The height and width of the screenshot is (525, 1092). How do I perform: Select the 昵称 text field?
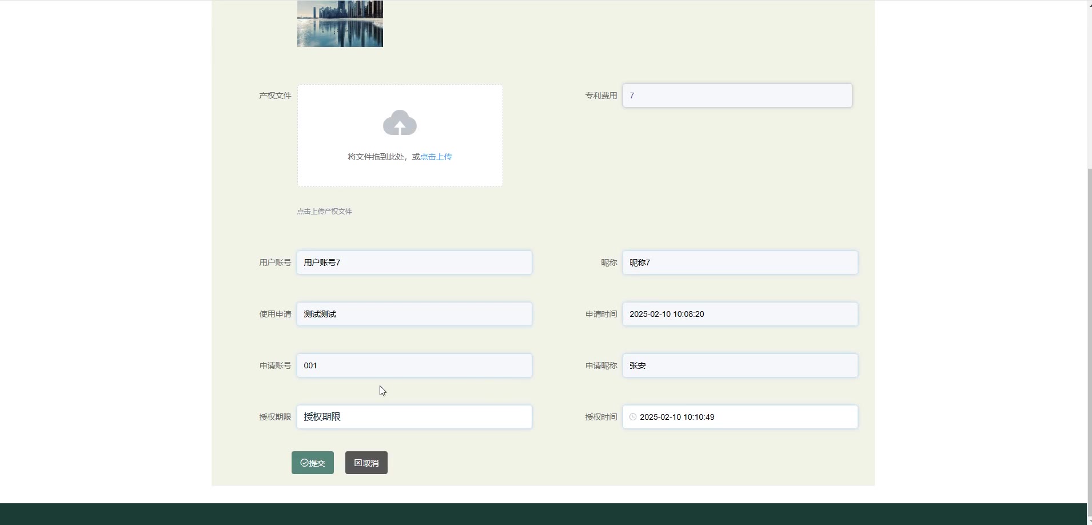tap(740, 262)
